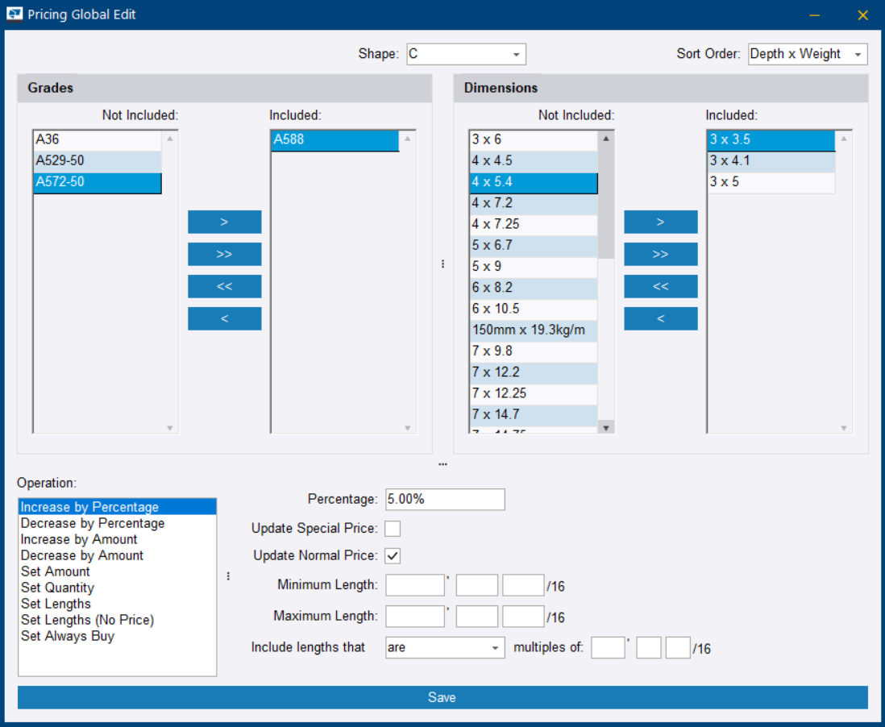This screenshot has width=885, height=727.
Task: Click the Grades single move-right arrow button
Action: tap(224, 222)
